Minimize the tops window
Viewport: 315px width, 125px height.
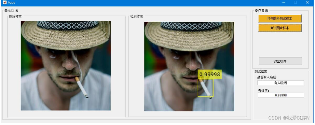pos(284,2)
